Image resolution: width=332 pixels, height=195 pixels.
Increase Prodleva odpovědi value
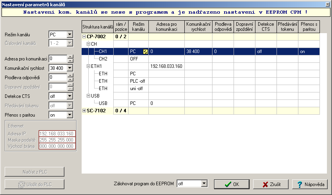(x=70, y=75)
